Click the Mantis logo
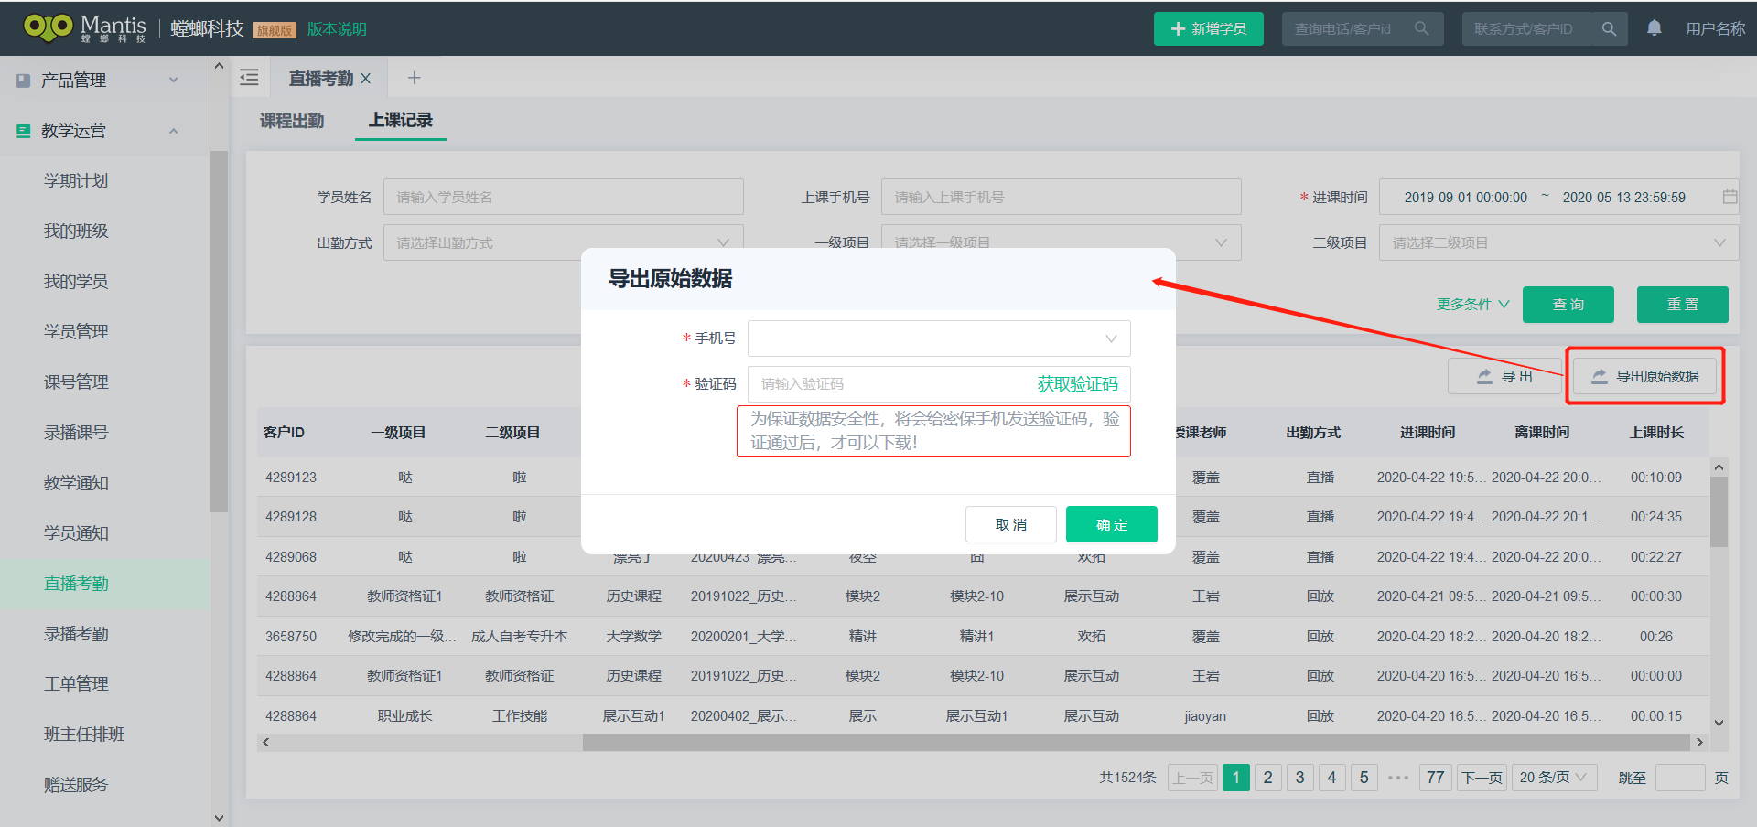The width and height of the screenshot is (1757, 827). [85, 27]
